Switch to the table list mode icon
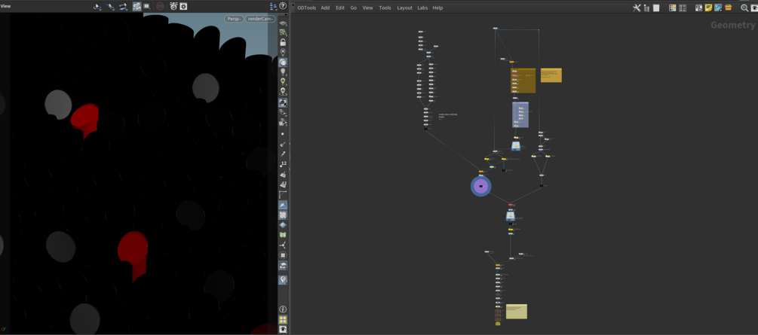 (x=656, y=8)
